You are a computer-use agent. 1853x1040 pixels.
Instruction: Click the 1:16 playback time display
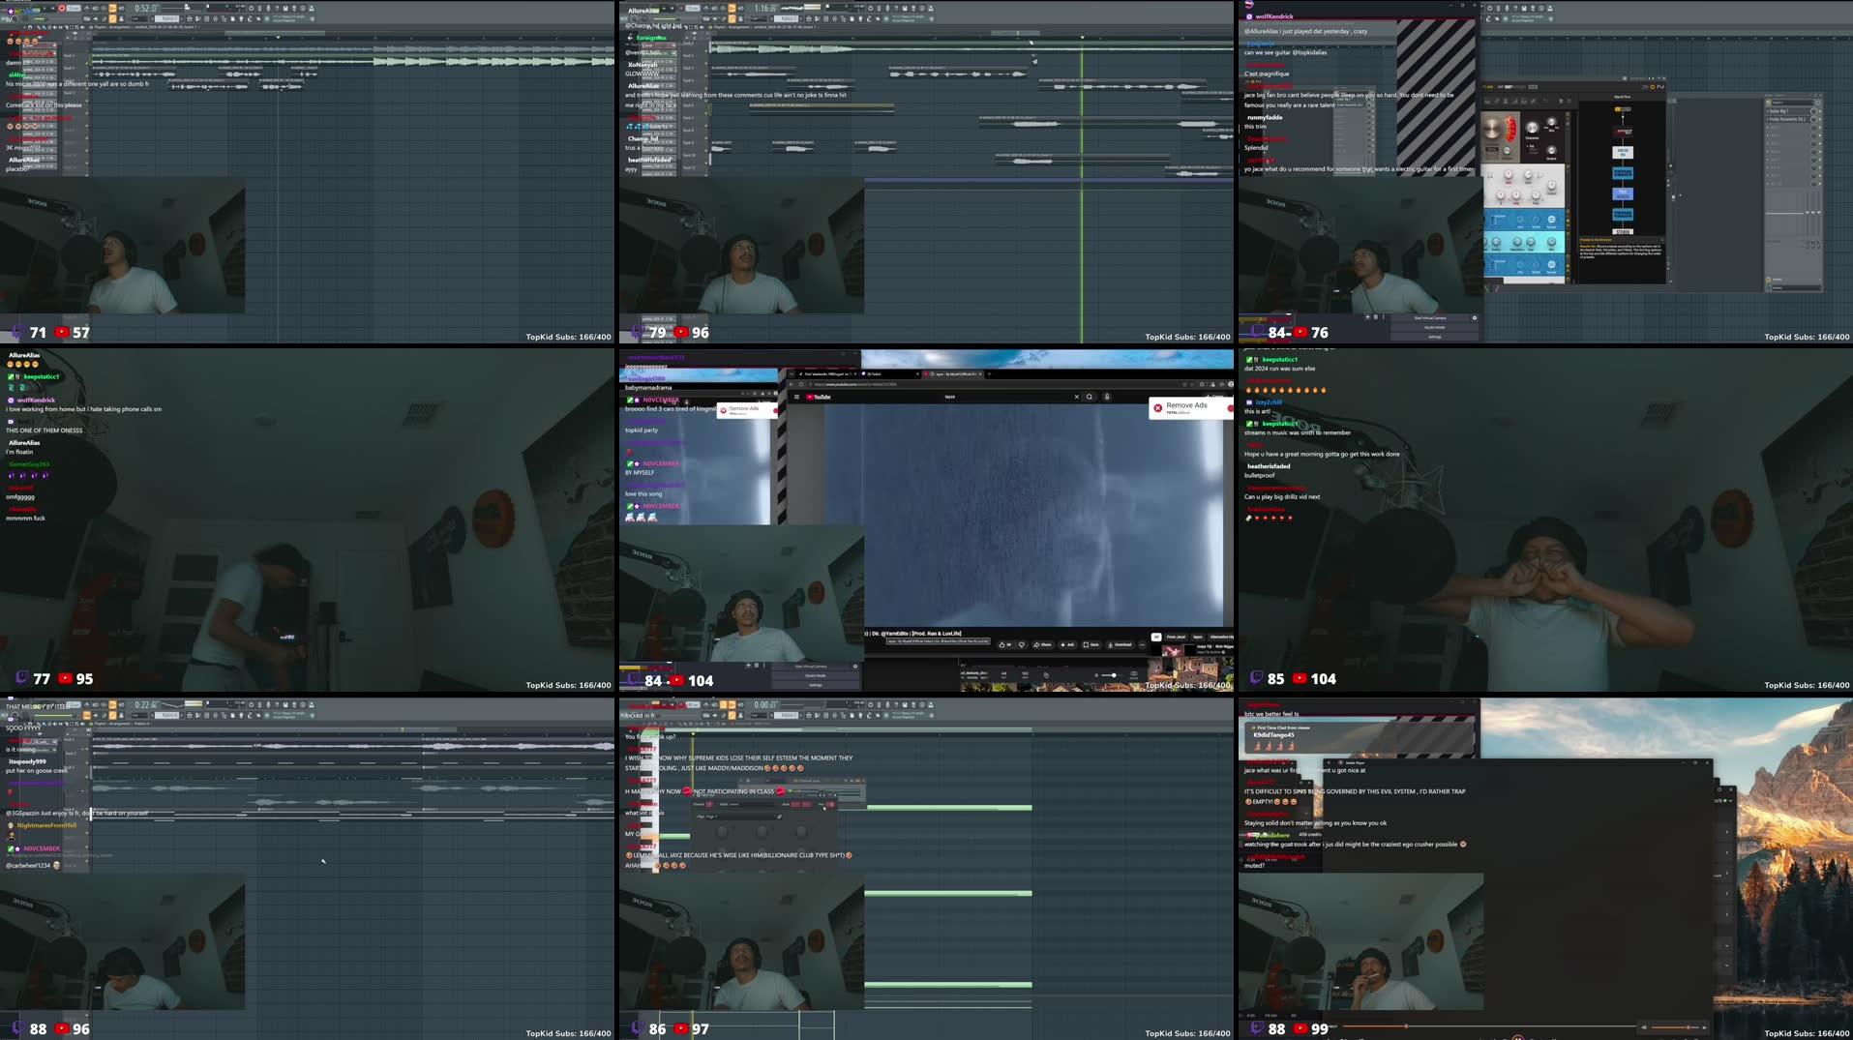click(766, 8)
